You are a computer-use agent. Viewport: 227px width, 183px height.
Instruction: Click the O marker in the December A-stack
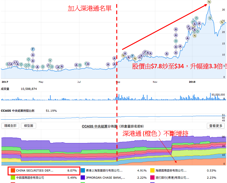pos(176,41)
